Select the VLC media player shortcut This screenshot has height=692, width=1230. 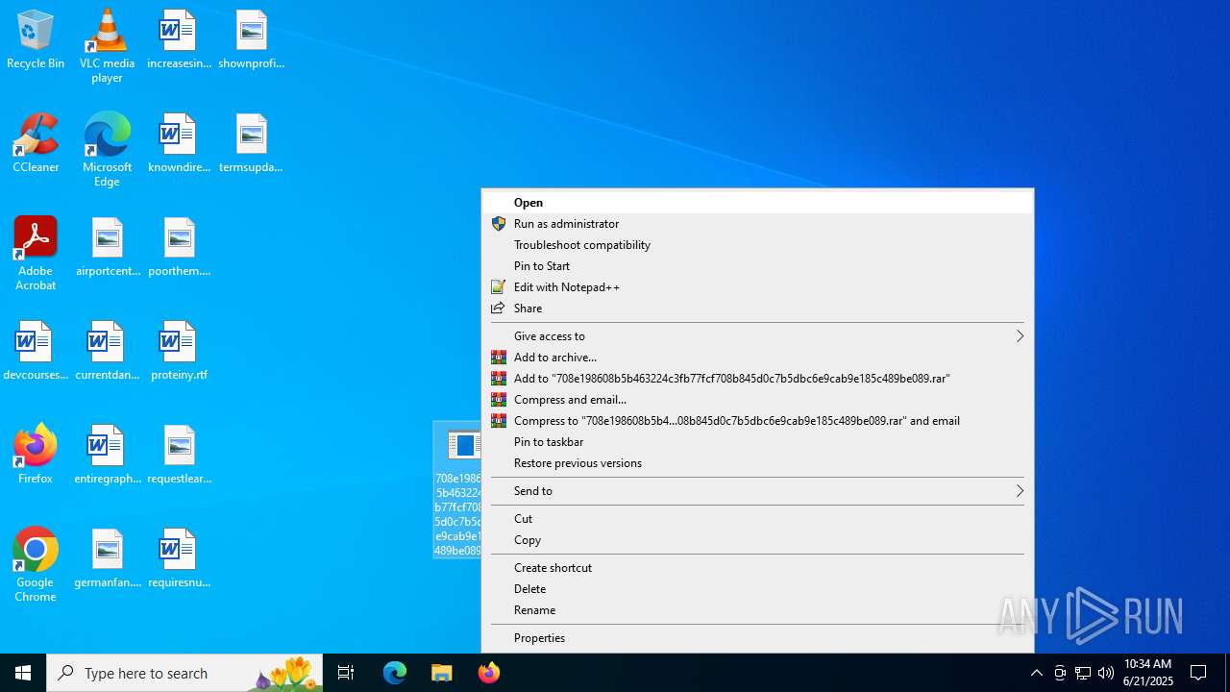click(x=107, y=46)
